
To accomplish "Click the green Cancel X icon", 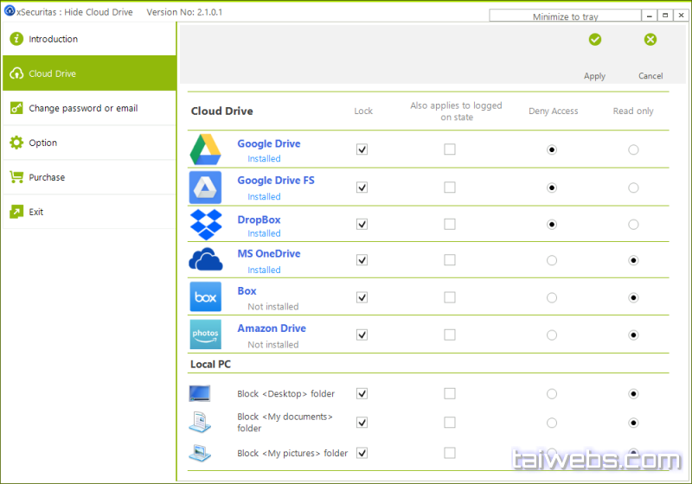I will tap(650, 40).
